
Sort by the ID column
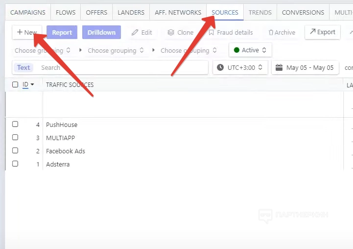[x=28, y=84]
